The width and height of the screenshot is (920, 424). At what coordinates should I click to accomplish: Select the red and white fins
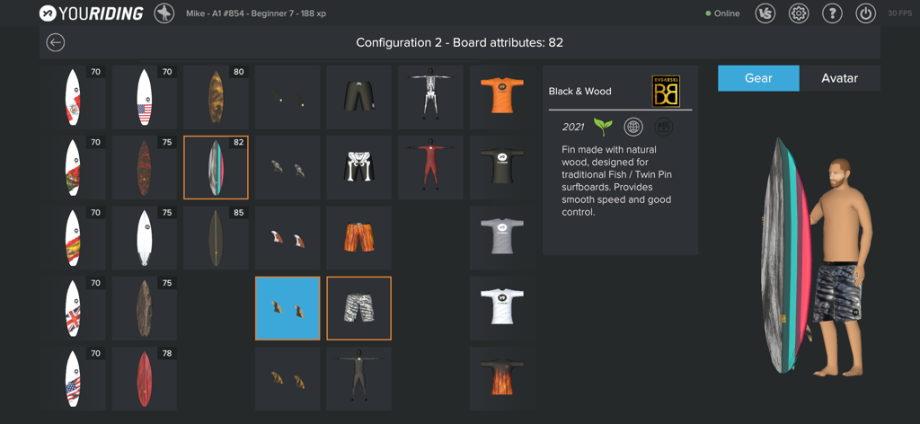click(x=287, y=238)
